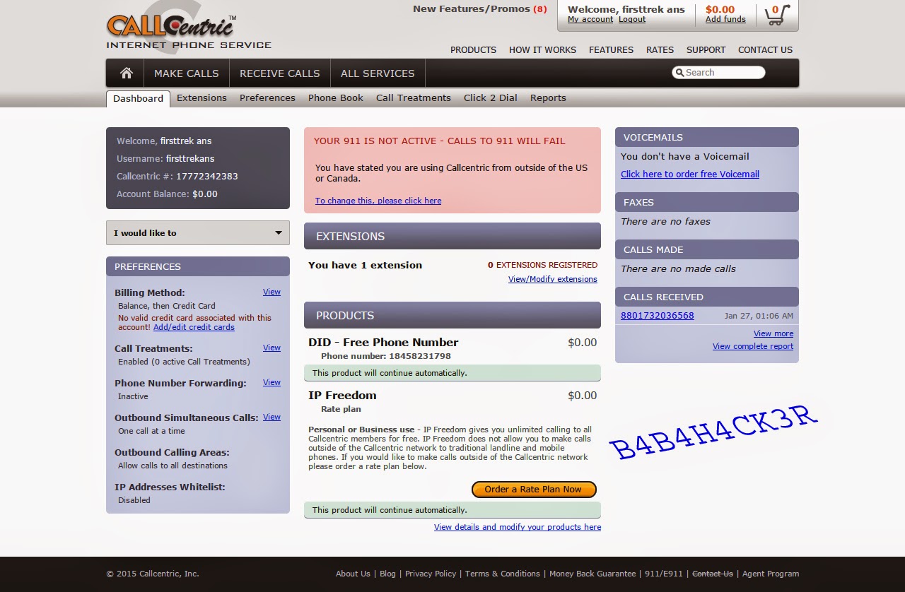View Phone Number Forwarding preference
Screen dimensions: 905x592
point(272,382)
